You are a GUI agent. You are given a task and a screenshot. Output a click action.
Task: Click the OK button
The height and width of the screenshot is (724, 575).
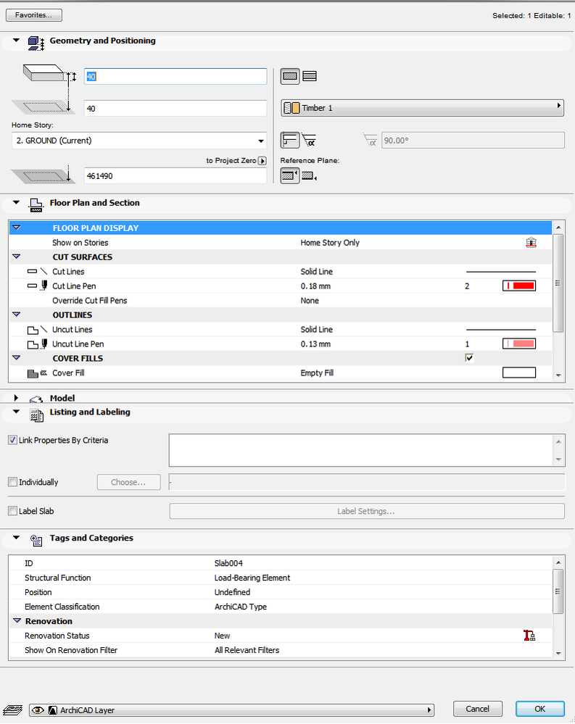point(540,709)
